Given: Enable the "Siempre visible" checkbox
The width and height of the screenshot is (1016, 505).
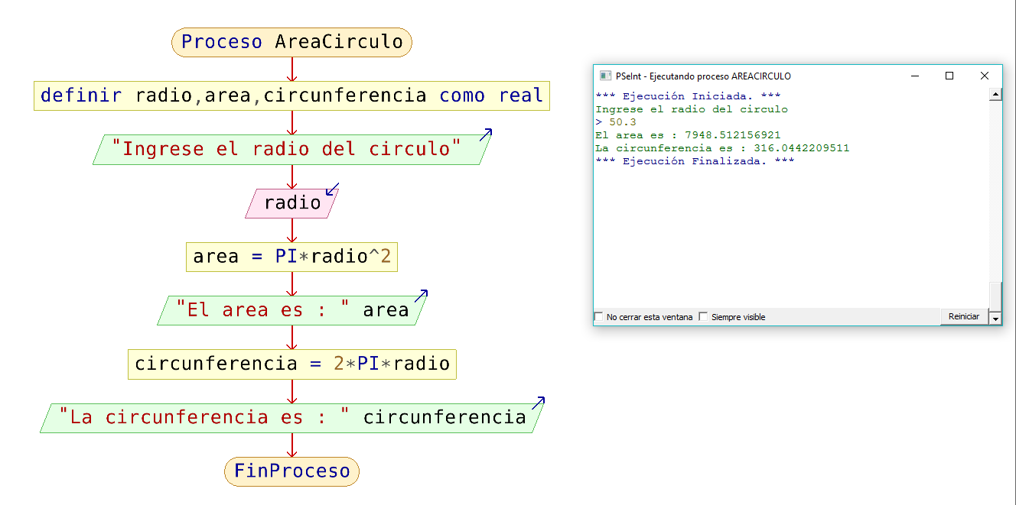Looking at the screenshot, I should coord(703,316).
